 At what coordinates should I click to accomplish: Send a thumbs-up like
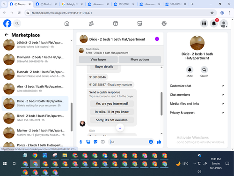(x=159, y=142)
